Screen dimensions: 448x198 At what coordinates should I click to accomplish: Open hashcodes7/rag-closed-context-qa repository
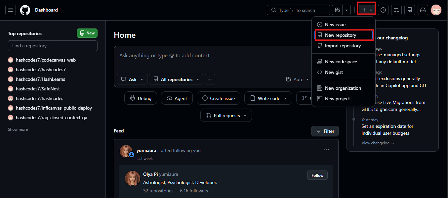click(x=52, y=118)
